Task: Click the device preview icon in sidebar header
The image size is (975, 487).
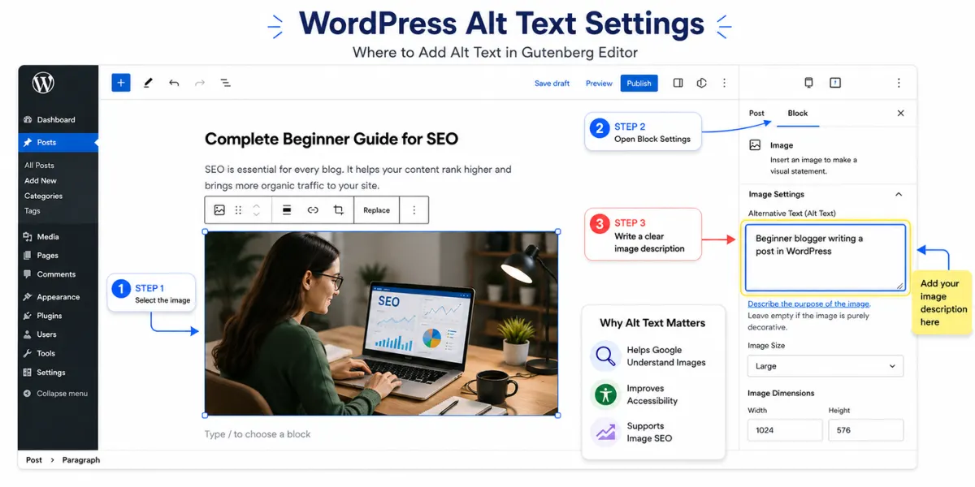Action: (x=808, y=83)
